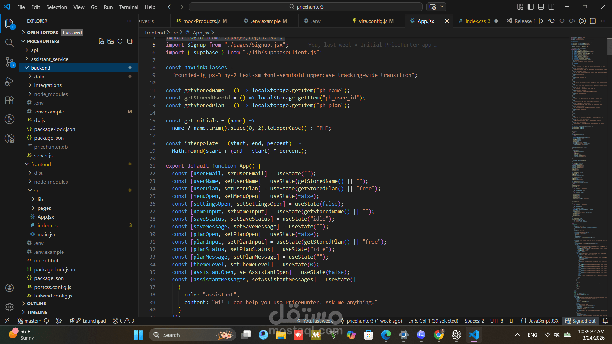Image resolution: width=612 pixels, height=344 pixels.
Task: Collapse the frontend folder
Action: tap(41, 164)
